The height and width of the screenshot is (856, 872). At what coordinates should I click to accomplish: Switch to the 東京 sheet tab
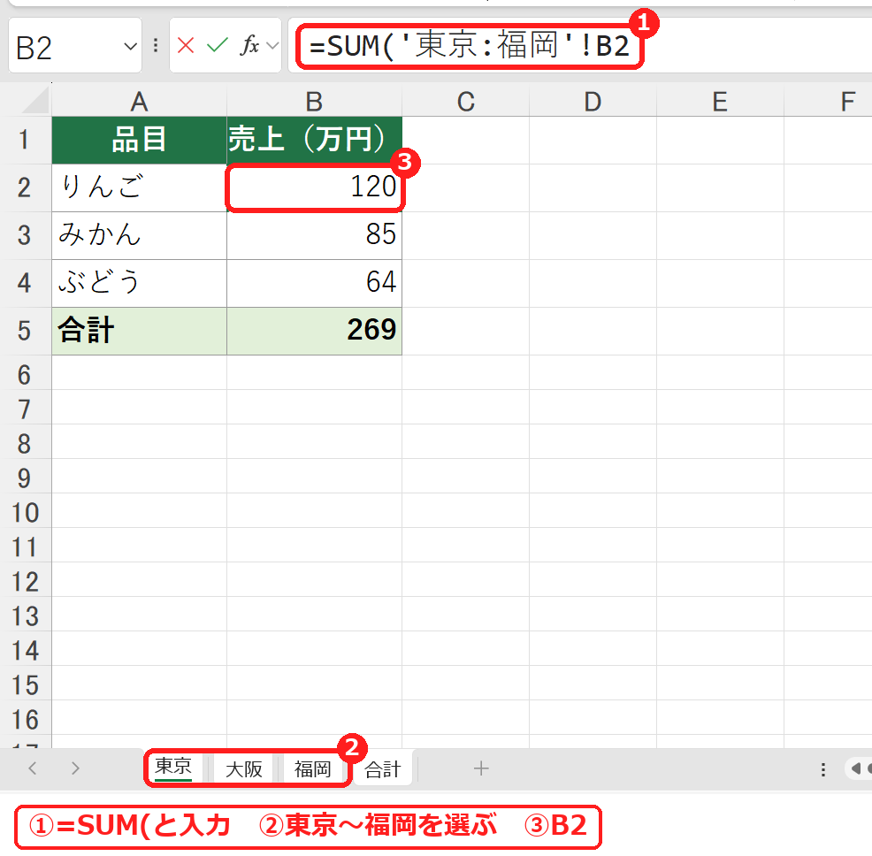click(173, 768)
